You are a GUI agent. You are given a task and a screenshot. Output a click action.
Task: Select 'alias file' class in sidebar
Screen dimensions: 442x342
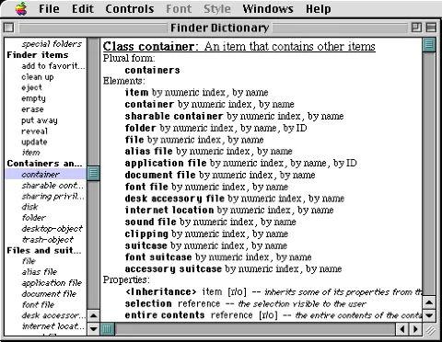click(40, 272)
